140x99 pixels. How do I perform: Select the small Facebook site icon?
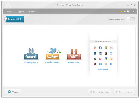100,48
